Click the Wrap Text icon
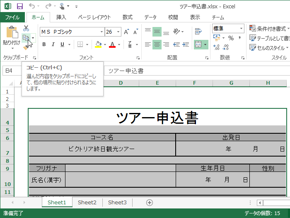Viewport: 290px width, 218px height. click(x=198, y=32)
